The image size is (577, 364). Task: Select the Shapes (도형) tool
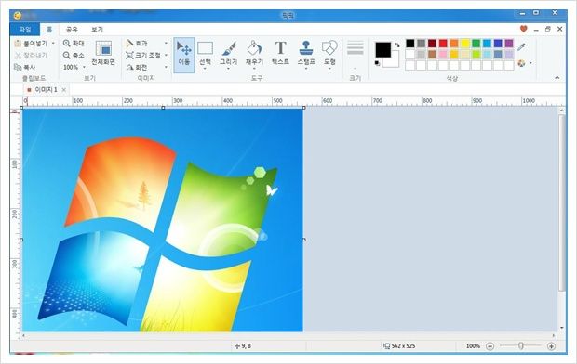coord(329,54)
